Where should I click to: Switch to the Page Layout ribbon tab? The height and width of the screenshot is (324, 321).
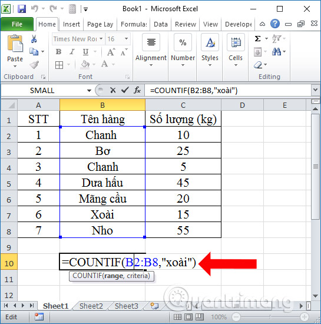pos(100,24)
